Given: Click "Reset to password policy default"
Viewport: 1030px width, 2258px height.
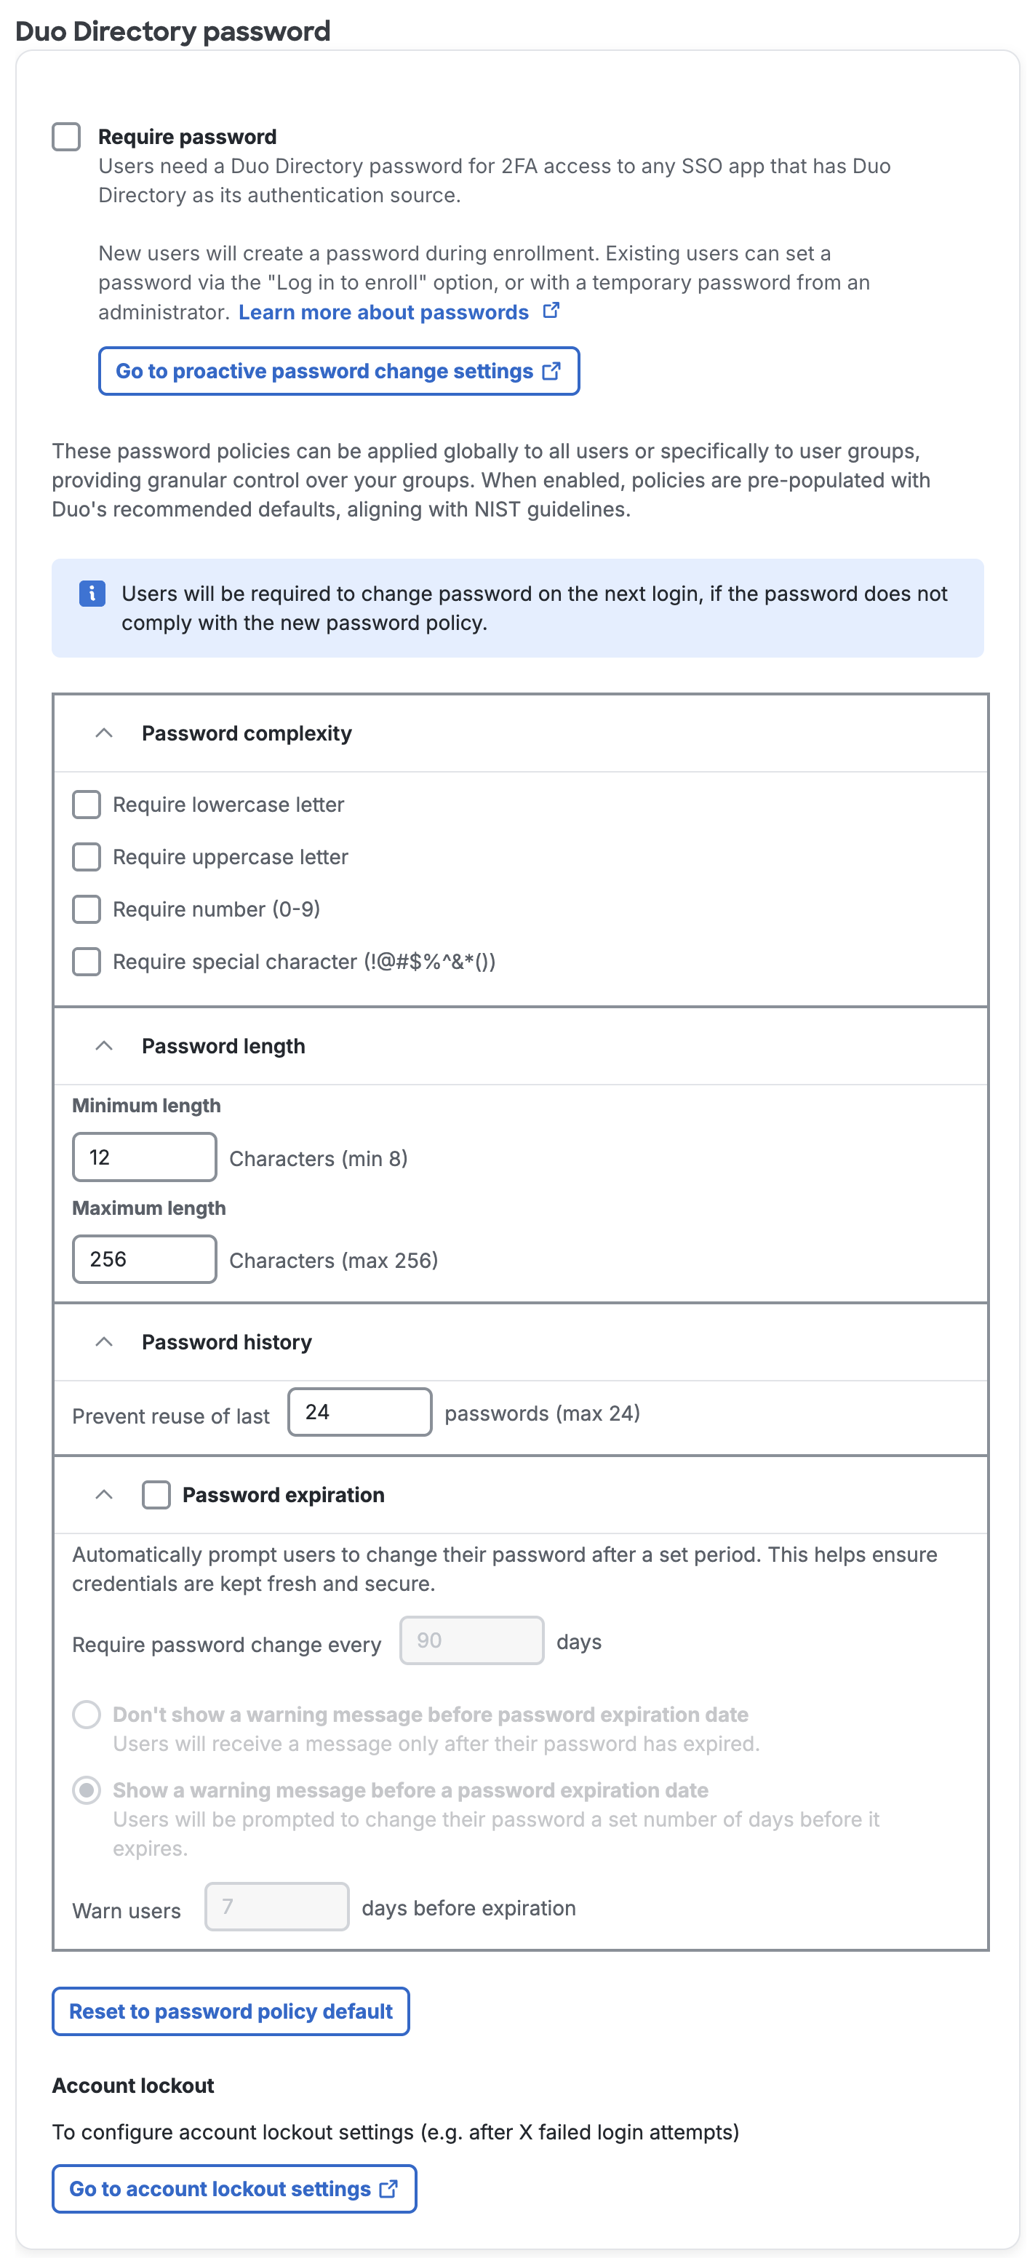Looking at the screenshot, I should [231, 2011].
